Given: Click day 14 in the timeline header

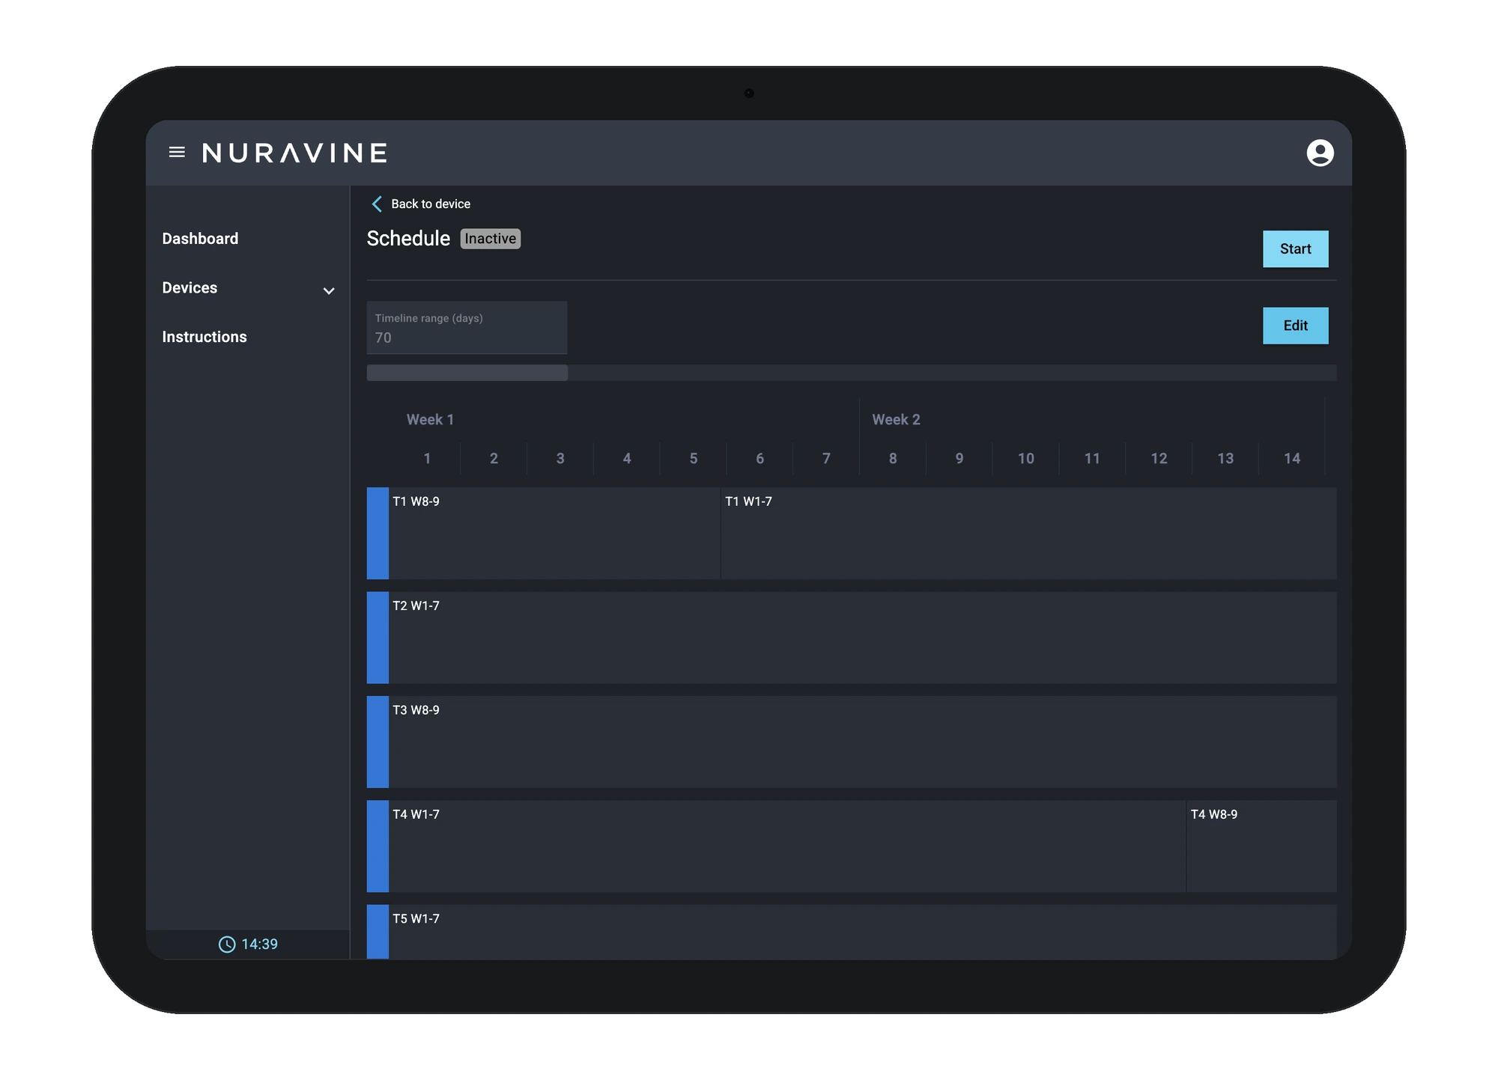Looking at the screenshot, I should 1292,459.
